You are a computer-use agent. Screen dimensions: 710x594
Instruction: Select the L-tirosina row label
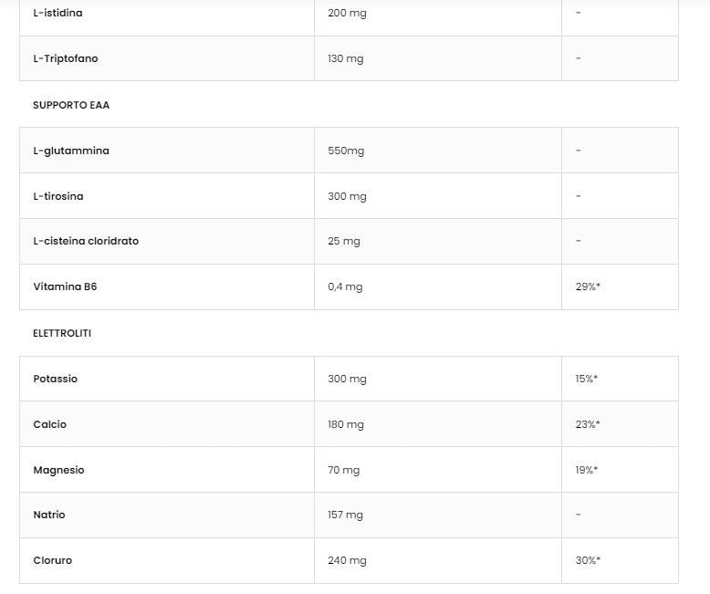[58, 196]
